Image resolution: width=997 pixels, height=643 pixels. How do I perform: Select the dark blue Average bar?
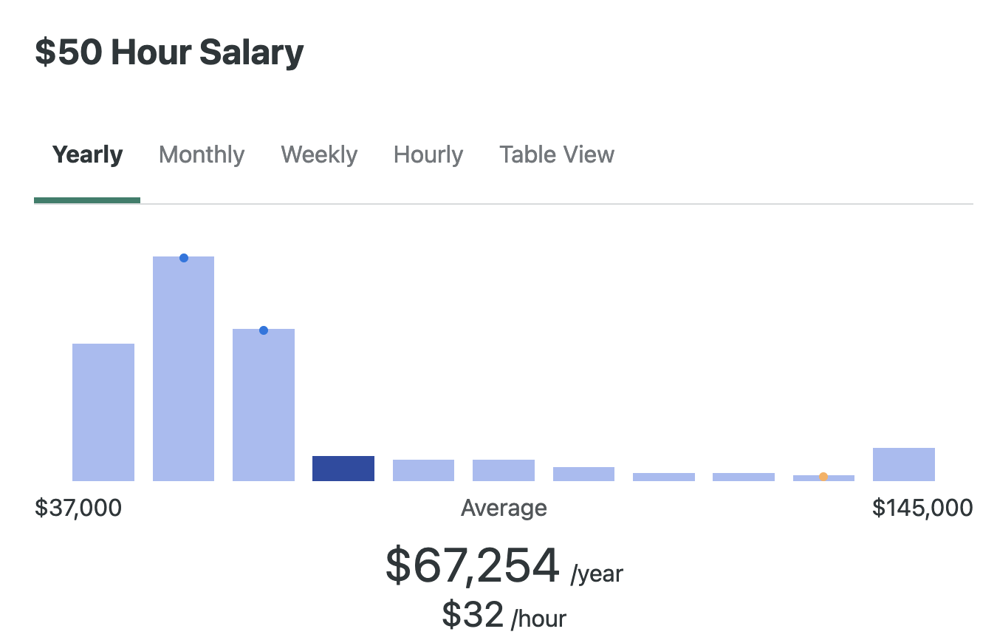[x=343, y=468]
